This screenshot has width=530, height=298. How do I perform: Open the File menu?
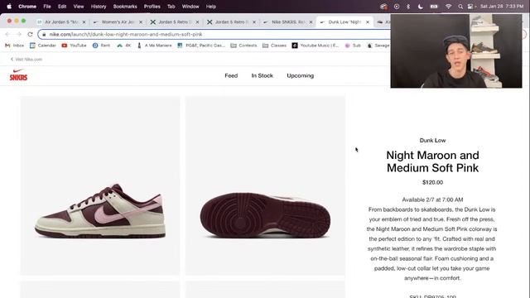47,7
